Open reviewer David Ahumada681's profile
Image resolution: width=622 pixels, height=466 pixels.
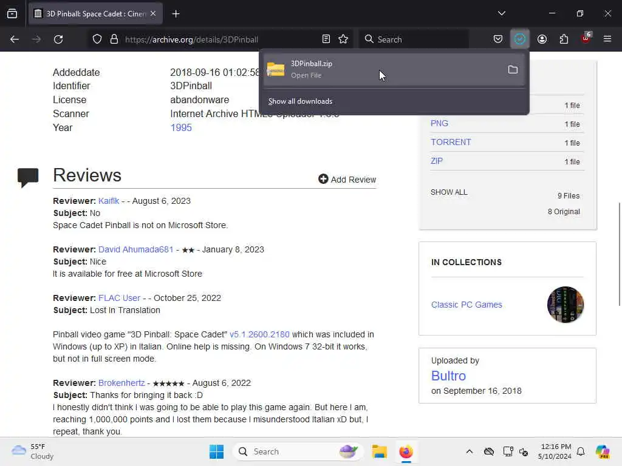pyautogui.click(x=135, y=249)
